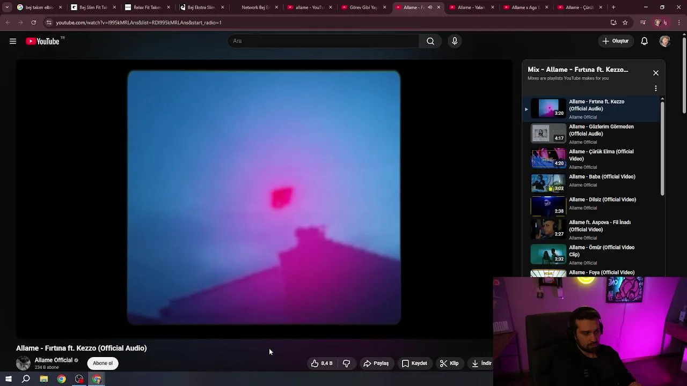This screenshot has width=687, height=386.
Task: Open Windows taskbar search
Action: (x=26, y=379)
